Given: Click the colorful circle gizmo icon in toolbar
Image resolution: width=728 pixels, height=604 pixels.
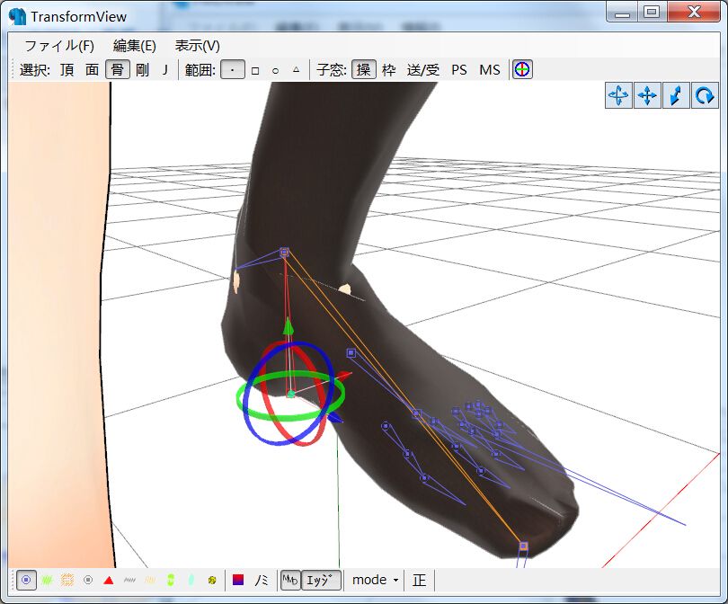Looking at the screenshot, I should (x=522, y=69).
